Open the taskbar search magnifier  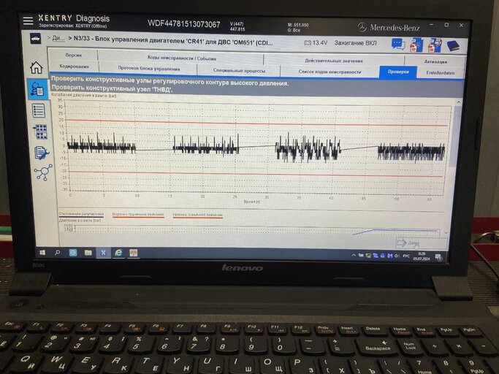coord(58,253)
